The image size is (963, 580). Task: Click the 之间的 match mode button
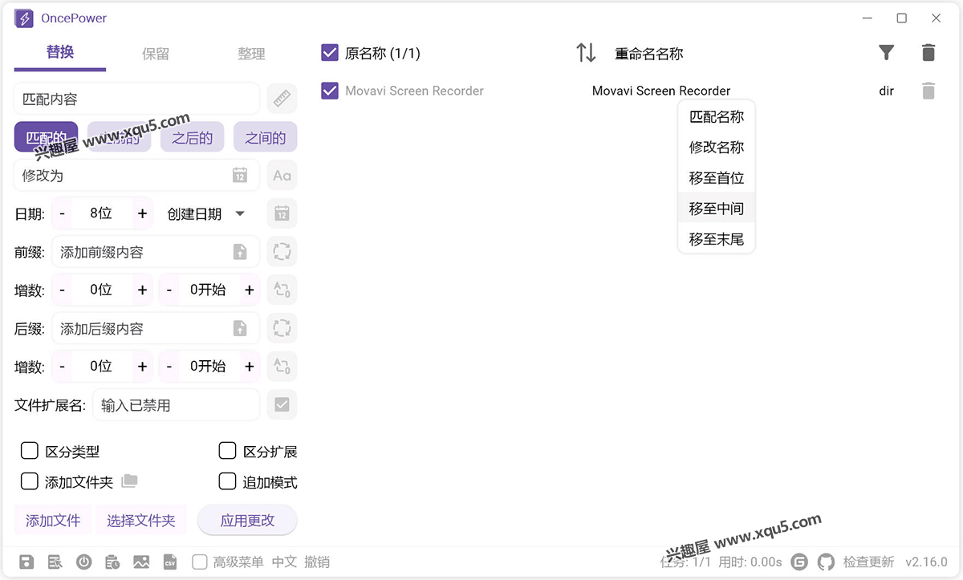coord(265,137)
